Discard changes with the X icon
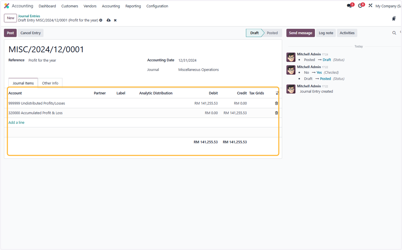The width and height of the screenshot is (402, 250). point(115,20)
